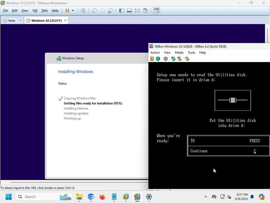Open the VMware VM menu
270x203 pixels.
[x=35, y=11]
